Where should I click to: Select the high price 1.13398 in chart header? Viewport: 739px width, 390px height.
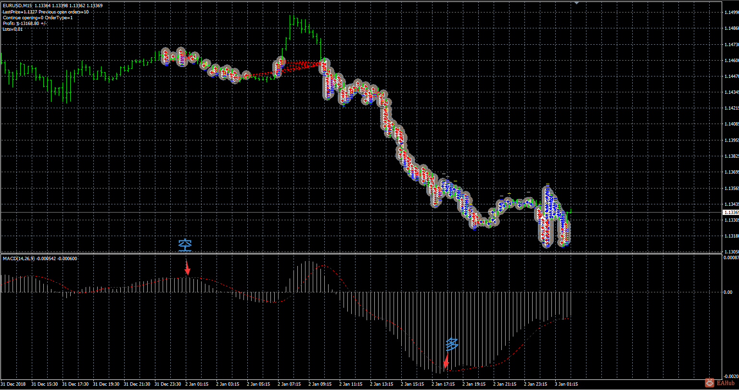point(61,6)
